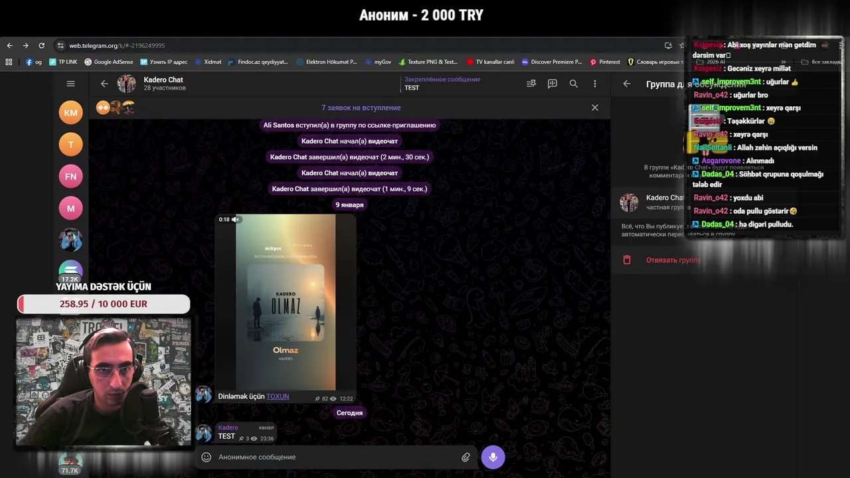850x478 pixels.
Task: Click Ali Santos join service message
Action: (x=349, y=125)
